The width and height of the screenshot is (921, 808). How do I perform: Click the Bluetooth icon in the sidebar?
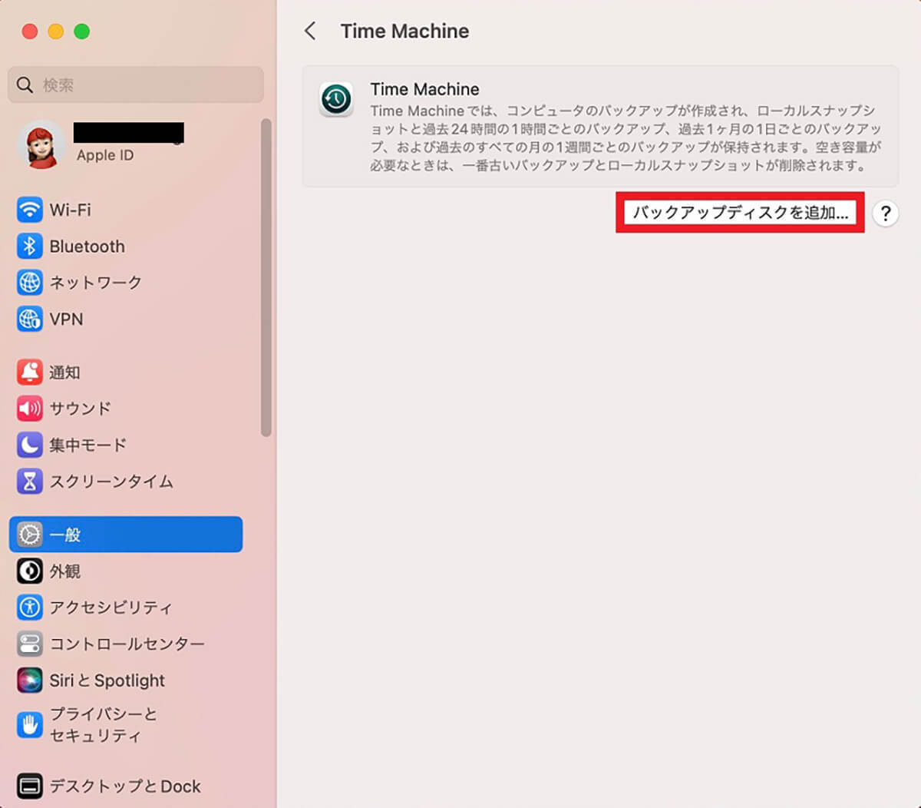[30, 246]
